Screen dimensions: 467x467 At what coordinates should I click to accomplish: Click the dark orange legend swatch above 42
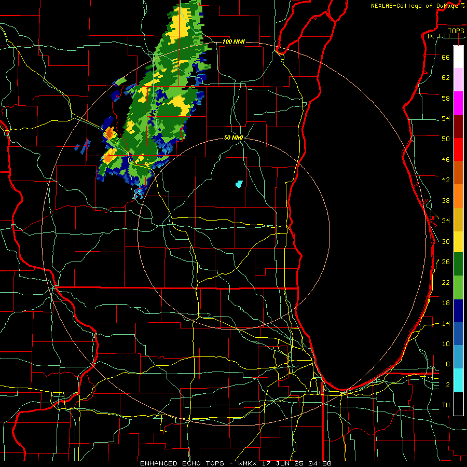[458, 172]
